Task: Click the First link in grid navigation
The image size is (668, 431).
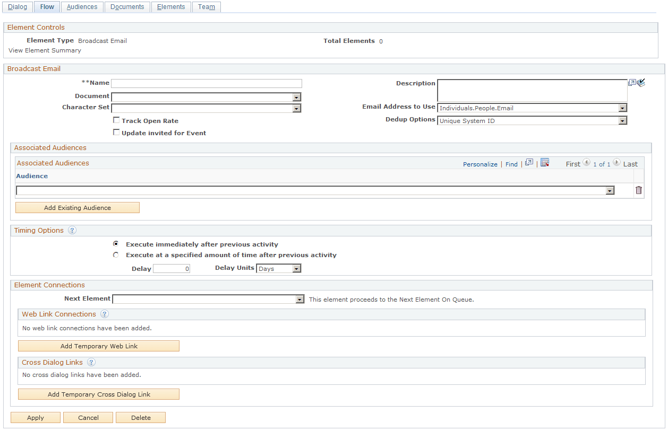Action: 573,164
